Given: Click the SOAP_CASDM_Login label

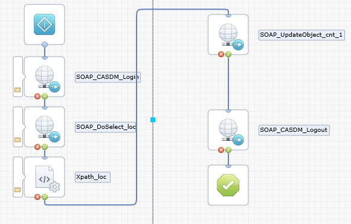Looking at the screenshot, I should coord(108,77).
